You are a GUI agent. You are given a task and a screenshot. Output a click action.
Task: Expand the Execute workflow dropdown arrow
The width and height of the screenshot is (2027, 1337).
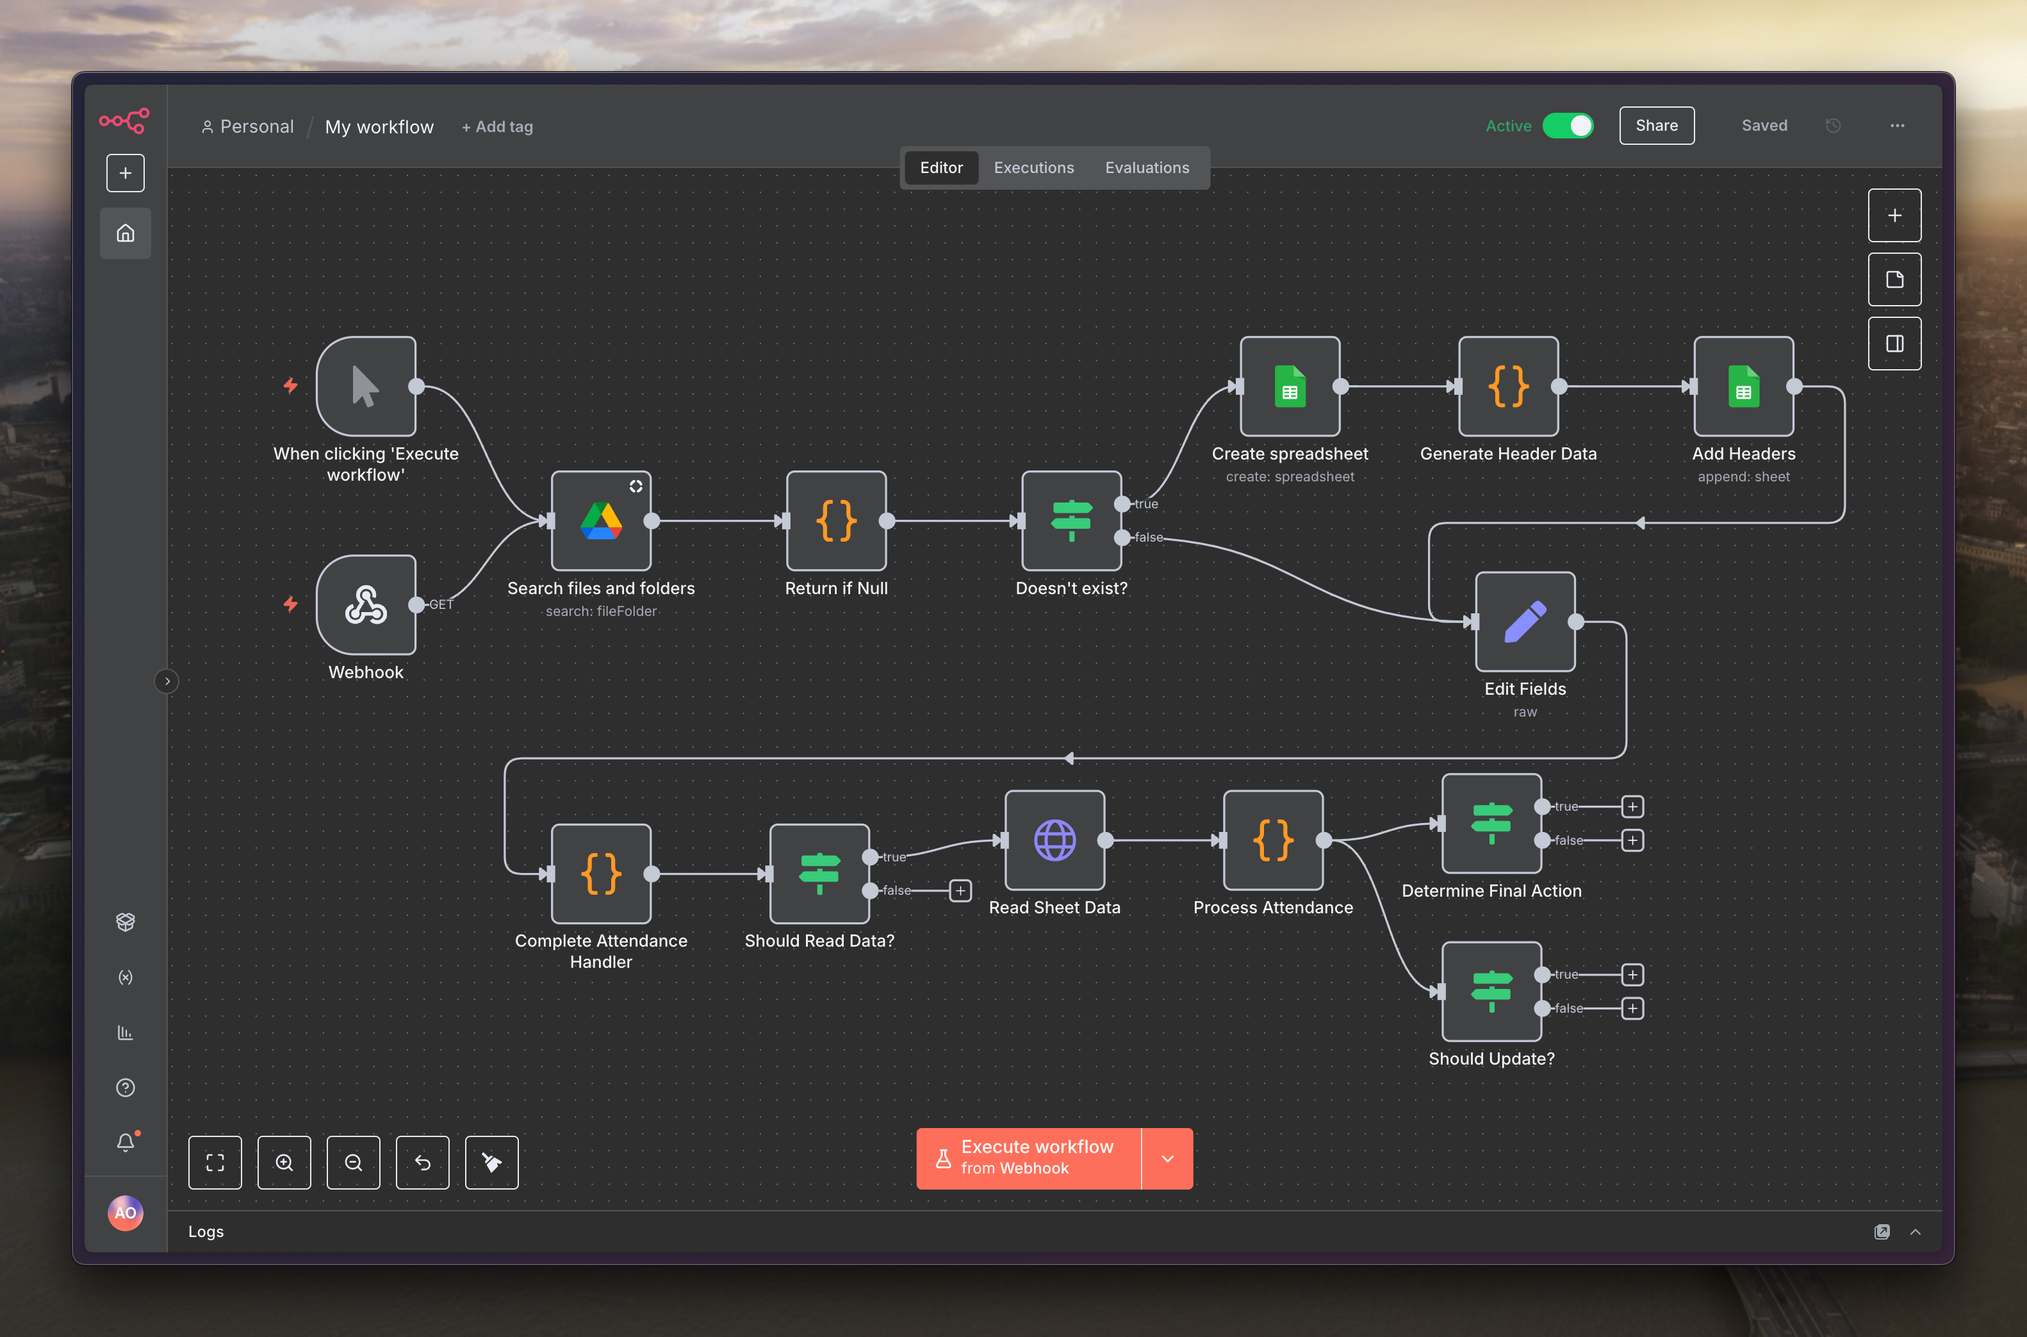(1167, 1159)
